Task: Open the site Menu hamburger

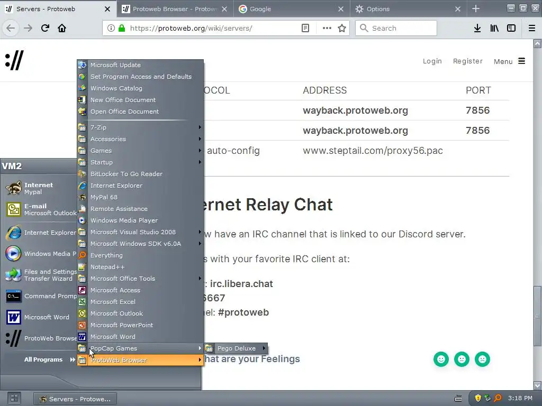Action: [510, 61]
